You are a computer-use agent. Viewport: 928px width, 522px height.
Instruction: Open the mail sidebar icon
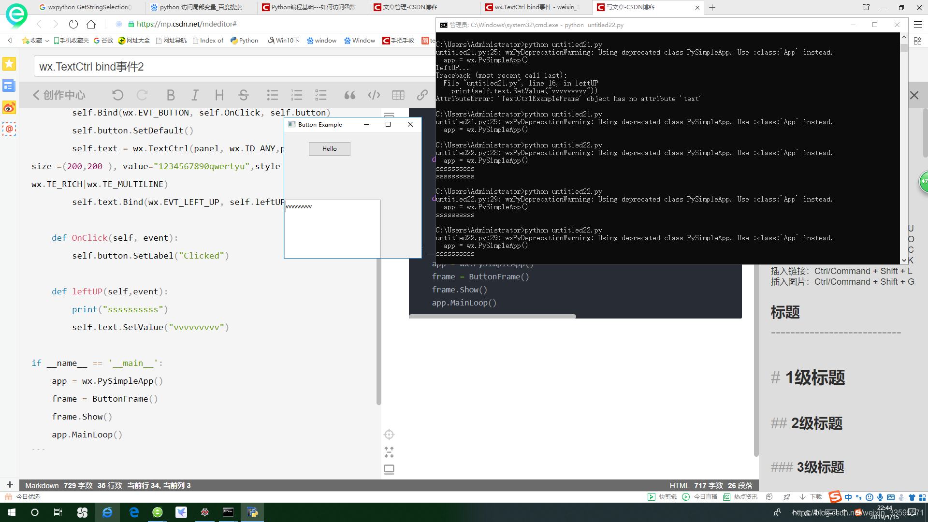[x=9, y=129]
